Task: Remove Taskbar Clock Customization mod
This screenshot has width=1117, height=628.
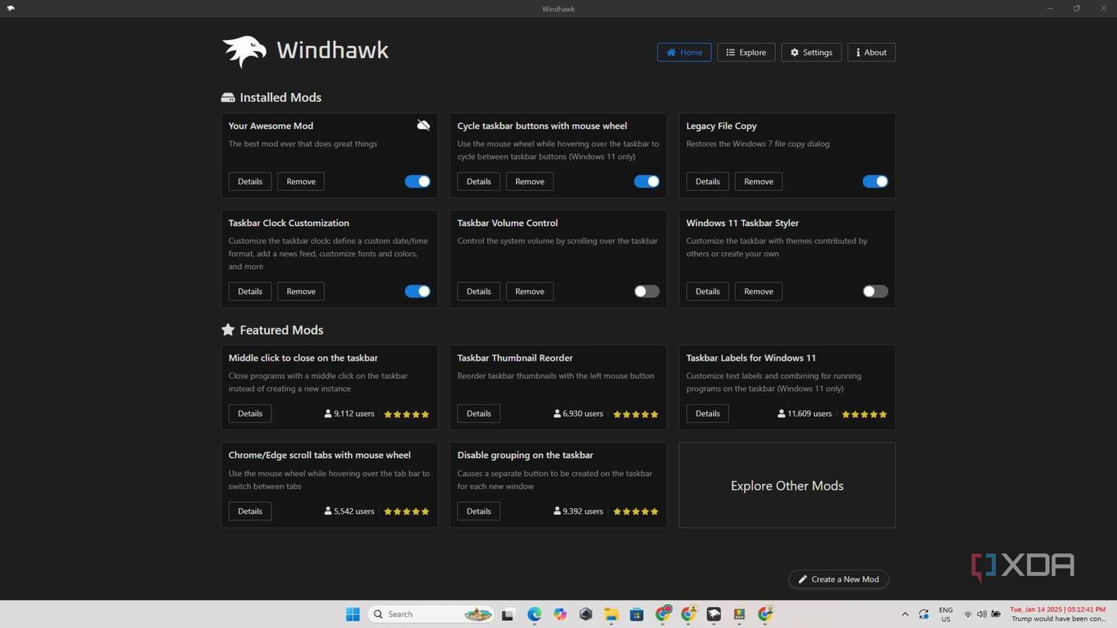Action: point(301,291)
